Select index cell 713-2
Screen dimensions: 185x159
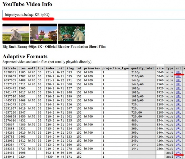click(50, 145)
